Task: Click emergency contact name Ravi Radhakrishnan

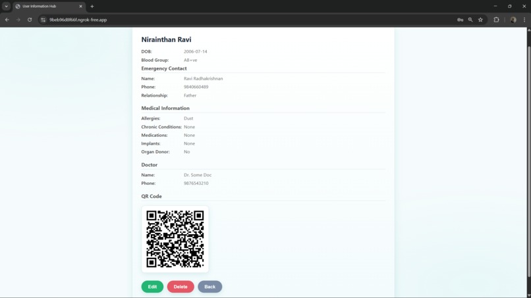Action: [x=203, y=78]
